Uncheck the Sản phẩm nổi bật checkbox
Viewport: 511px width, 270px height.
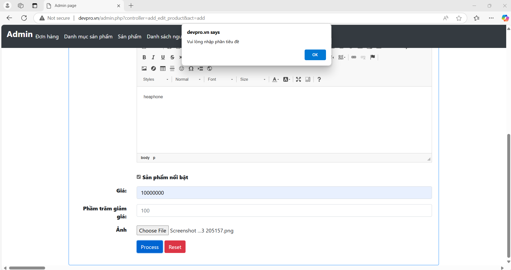tap(139, 177)
